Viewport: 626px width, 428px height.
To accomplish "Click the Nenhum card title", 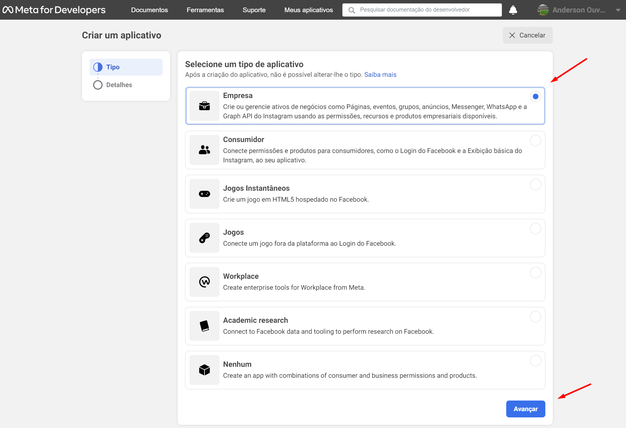I will [x=237, y=364].
